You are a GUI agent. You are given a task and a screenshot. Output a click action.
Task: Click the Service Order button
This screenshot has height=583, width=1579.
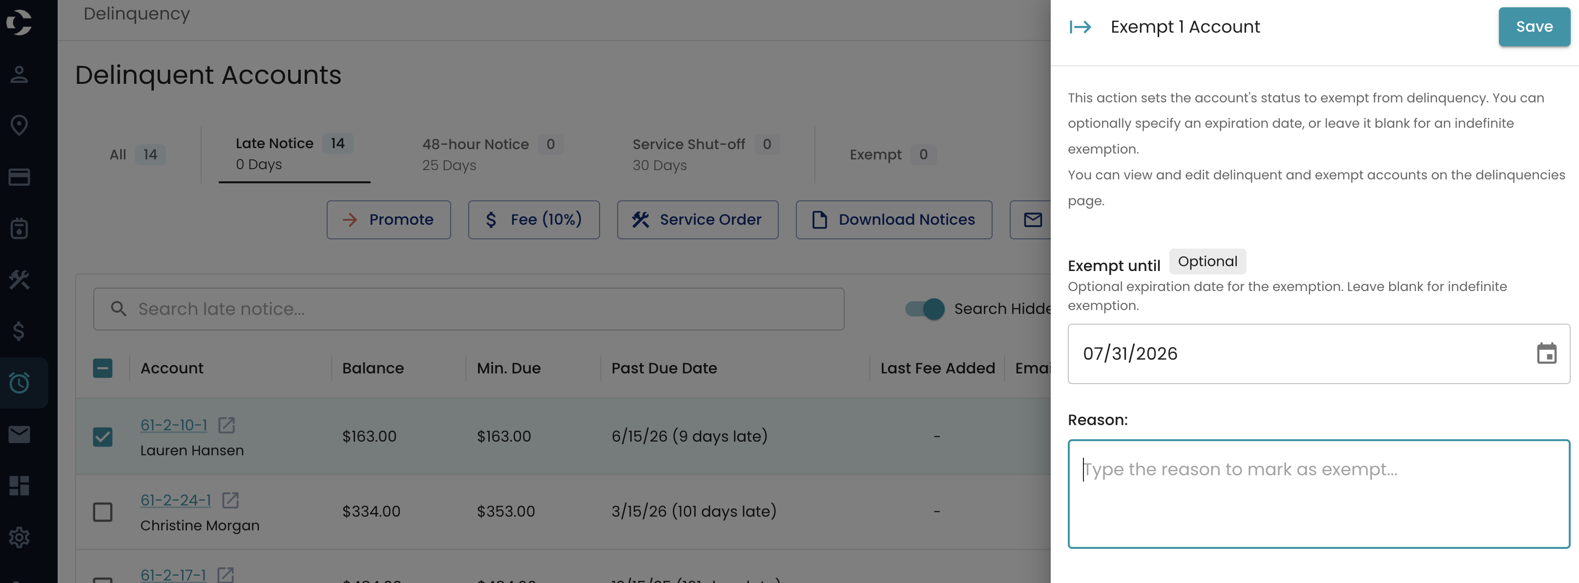pos(698,220)
